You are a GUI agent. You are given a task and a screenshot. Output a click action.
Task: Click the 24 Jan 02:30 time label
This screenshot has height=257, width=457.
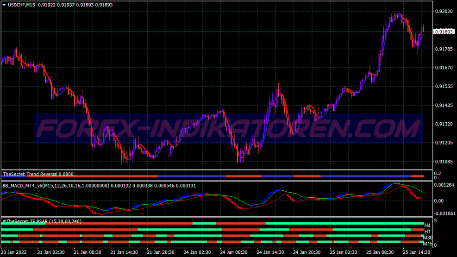click(x=197, y=252)
